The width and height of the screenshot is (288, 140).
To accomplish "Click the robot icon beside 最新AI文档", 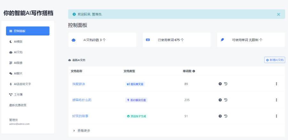I will (70, 60).
